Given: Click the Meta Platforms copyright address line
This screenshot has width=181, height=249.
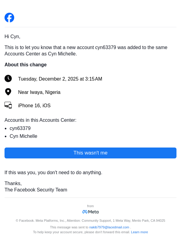Looking at the screenshot, I should point(91,221).
